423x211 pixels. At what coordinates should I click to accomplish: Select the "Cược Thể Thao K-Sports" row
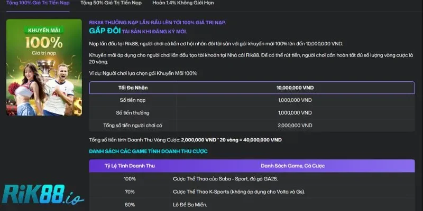pyautogui.click(x=238, y=192)
